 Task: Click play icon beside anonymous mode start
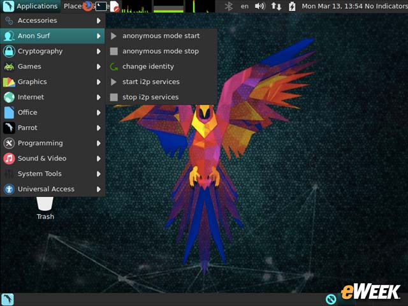pos(113,36)
